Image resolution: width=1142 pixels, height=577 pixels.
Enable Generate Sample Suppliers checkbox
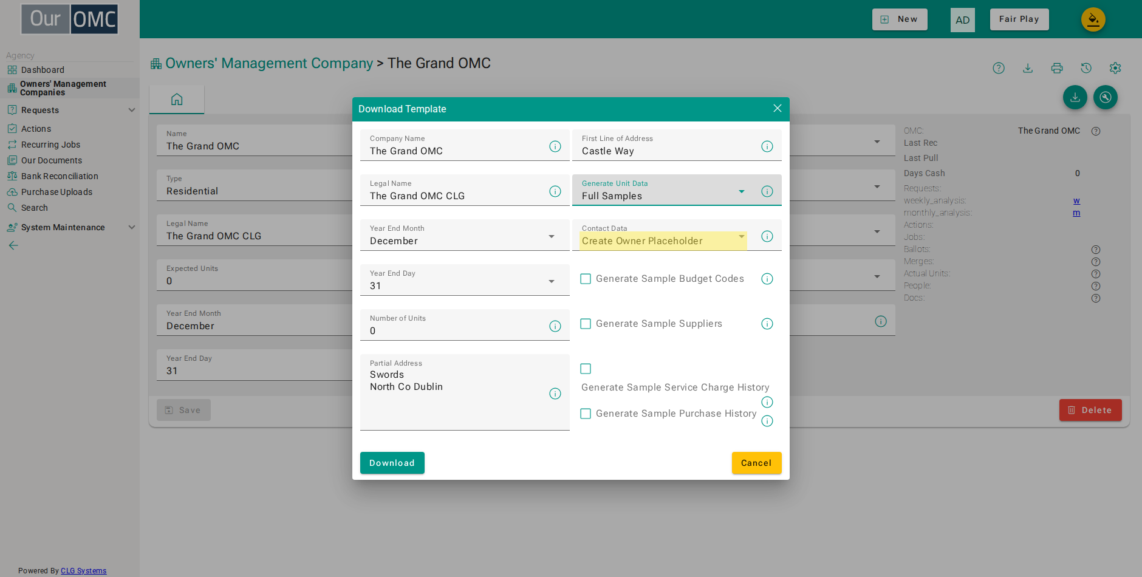point(586,324)
